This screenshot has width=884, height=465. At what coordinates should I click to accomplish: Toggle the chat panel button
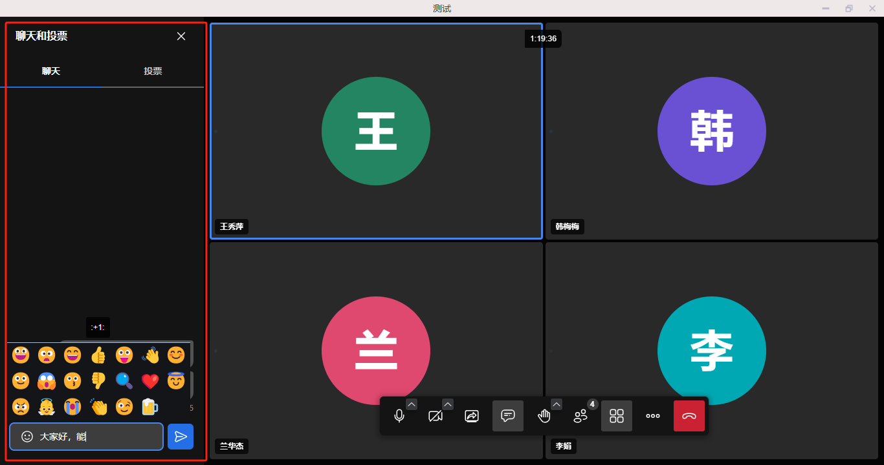click(x=508, y=416)
